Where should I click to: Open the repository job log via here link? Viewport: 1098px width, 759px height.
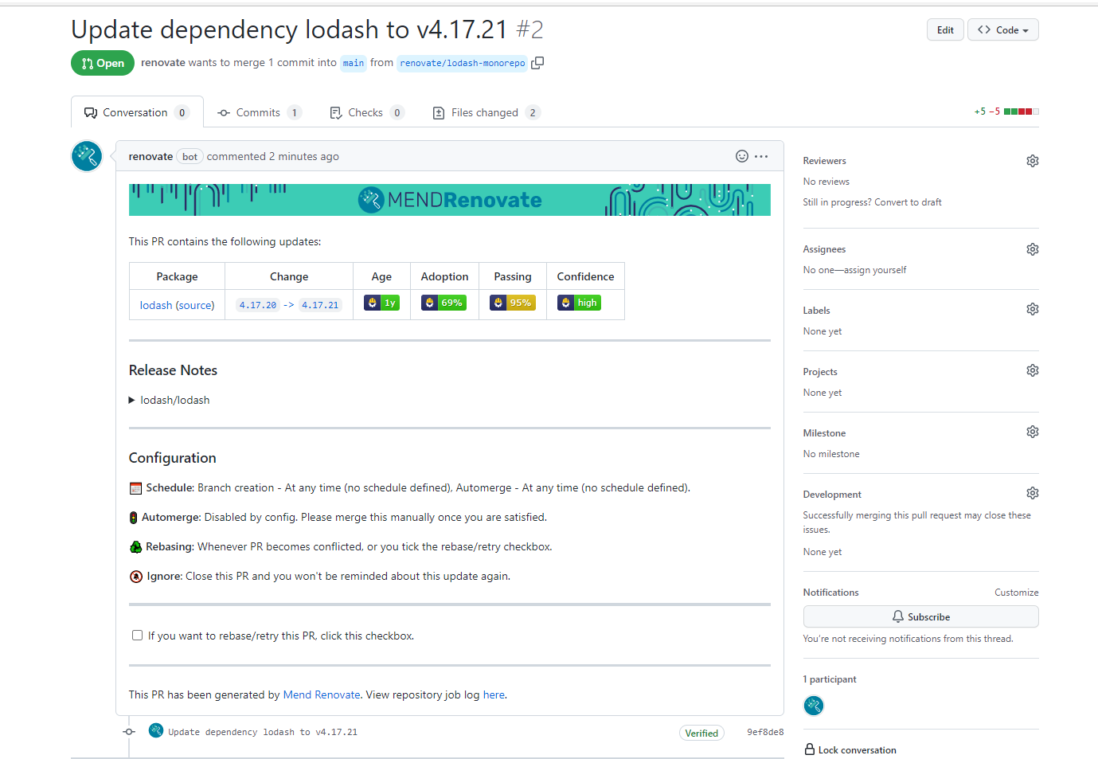pos(494,694)
